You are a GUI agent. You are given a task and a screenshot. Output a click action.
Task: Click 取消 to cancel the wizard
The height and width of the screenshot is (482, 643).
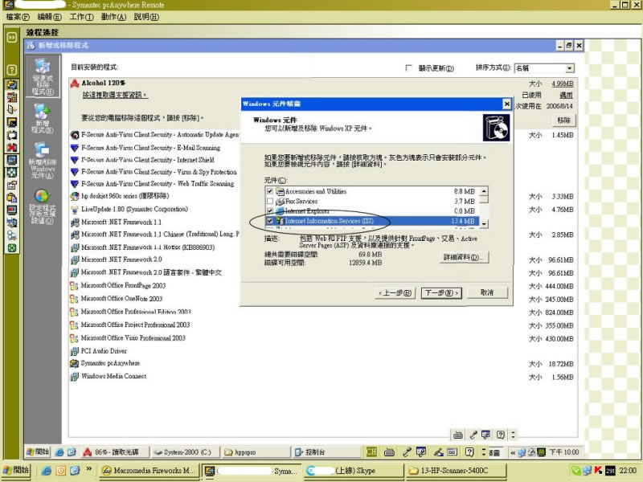coord(487,292)
